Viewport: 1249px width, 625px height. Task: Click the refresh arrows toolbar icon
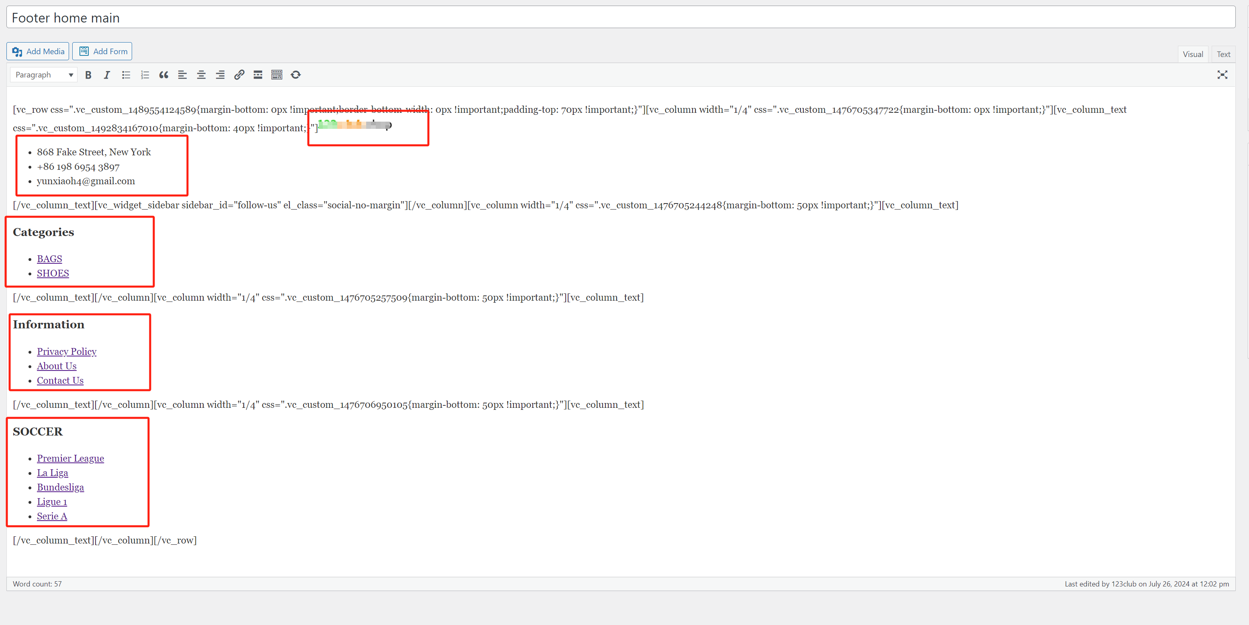[296, 75]
